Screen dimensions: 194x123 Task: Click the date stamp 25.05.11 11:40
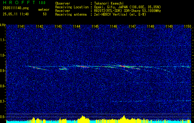(16, 14)
